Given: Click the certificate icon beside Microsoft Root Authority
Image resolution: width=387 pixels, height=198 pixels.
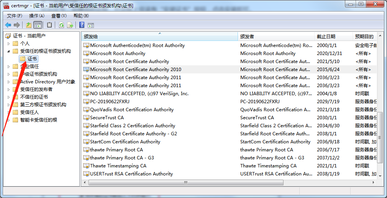Looking at the screenshot, I should 86,54.
